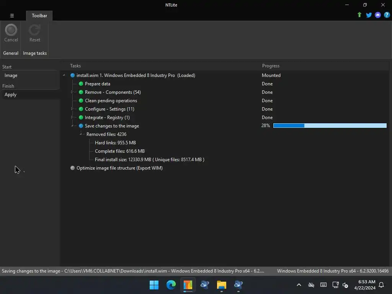This screenshot has height=294, width=392.
Task: Select the Toolbar tab
Action: [39, 16]
